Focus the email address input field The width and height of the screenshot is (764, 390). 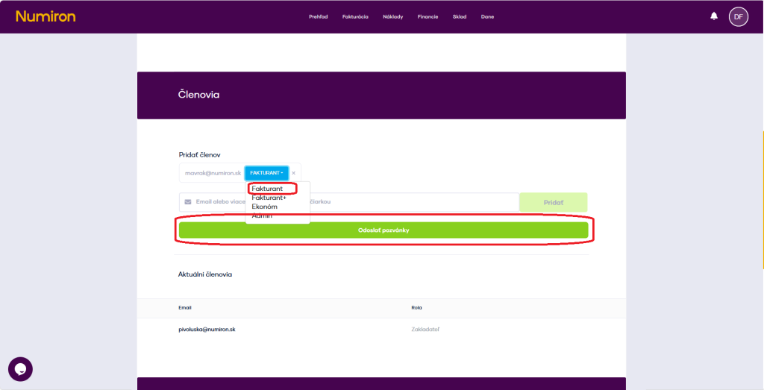click(x=418, y=202)
